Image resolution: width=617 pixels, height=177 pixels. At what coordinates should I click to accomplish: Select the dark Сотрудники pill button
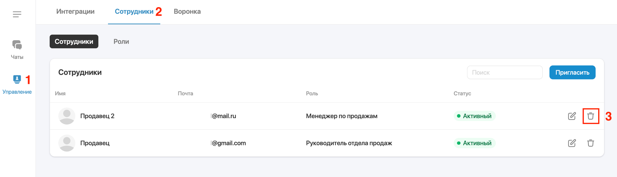click(74, 41)
